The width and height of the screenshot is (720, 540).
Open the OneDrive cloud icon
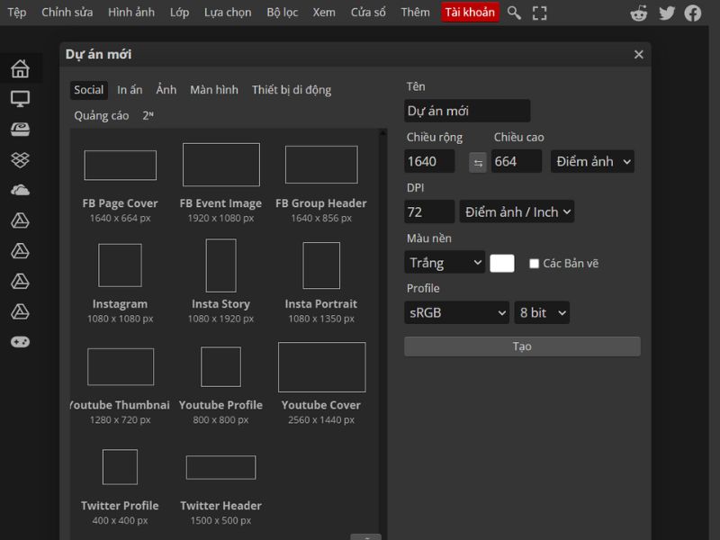click(20, 190)
